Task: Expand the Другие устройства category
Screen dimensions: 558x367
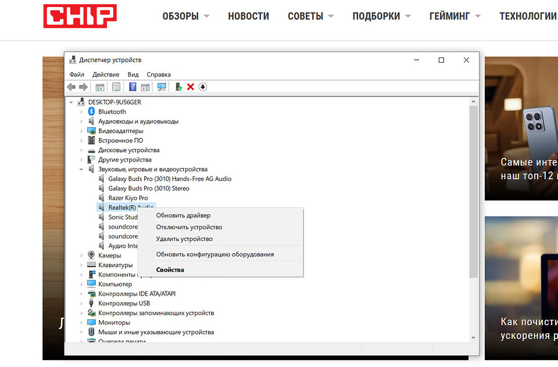Action: tap(81, 159)
